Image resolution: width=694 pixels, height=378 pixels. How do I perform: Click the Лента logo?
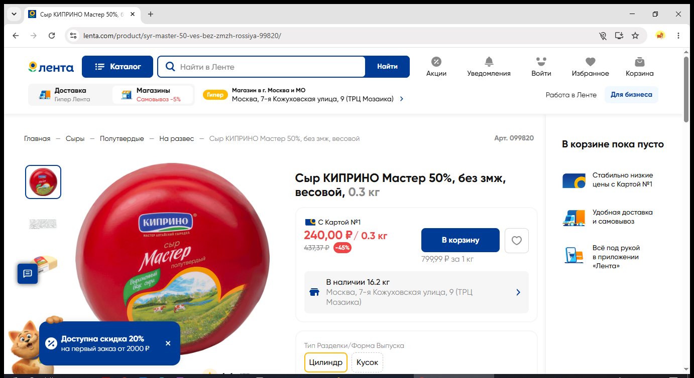click(51, 67)
